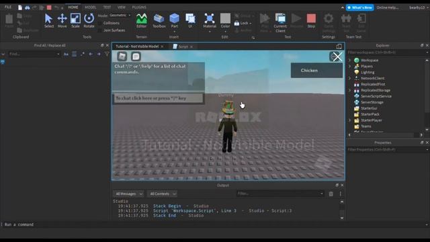
Task: Go to previous find result arrow
Action: coord(91,54)
